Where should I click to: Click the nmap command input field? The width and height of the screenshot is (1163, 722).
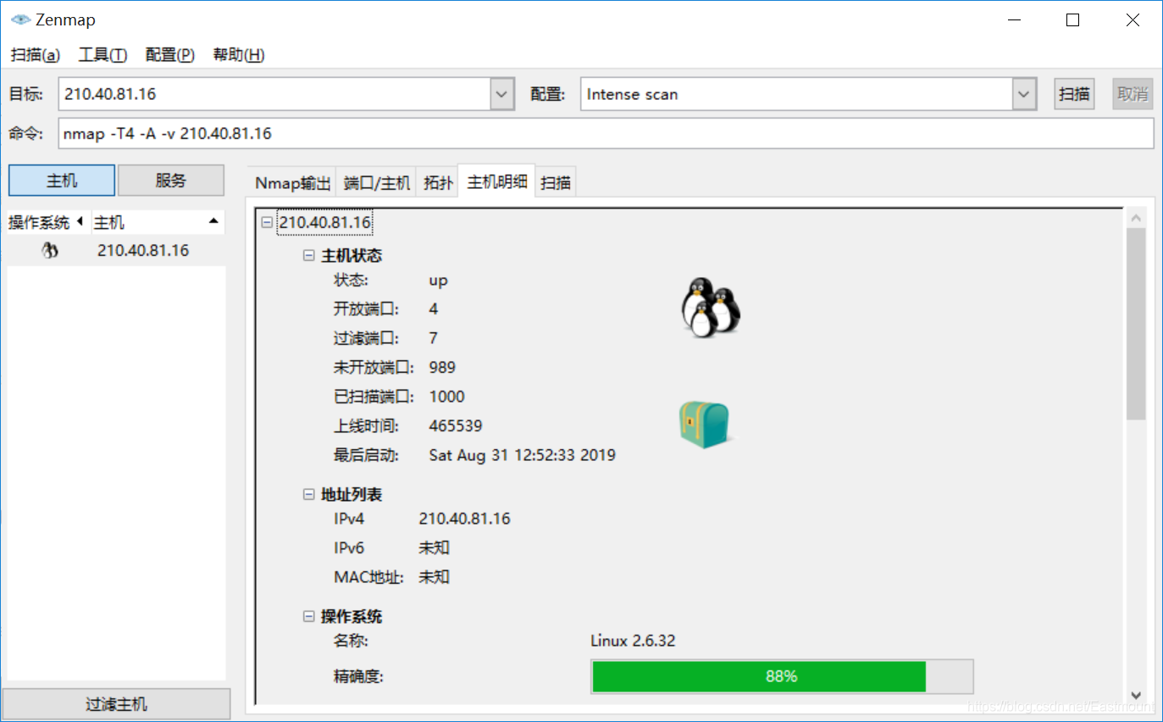606,134
